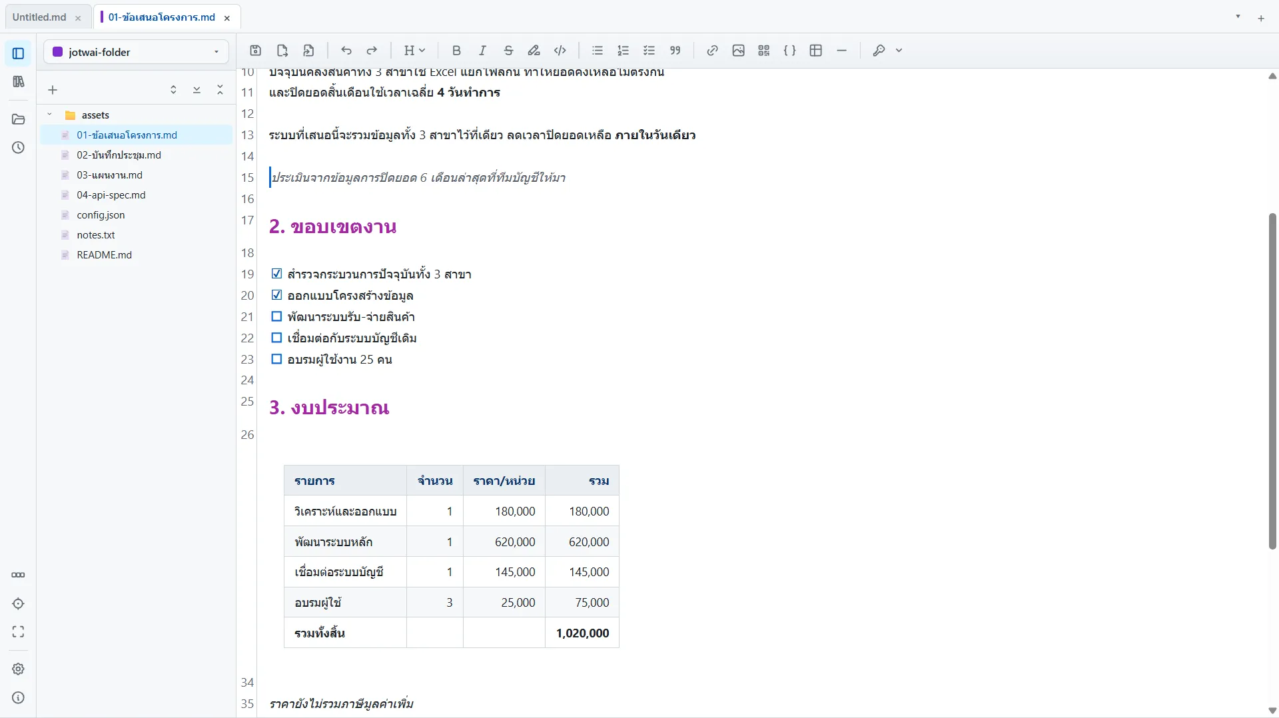Insert a bulleted list
Viewport: 1279px width, 718px height.
click(x=598, y=51)
